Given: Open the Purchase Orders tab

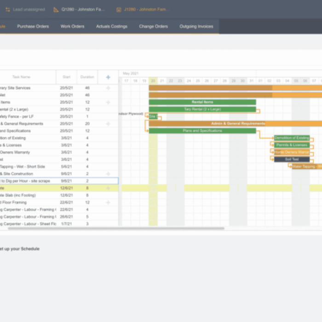Looking at the screenshot, I should (33, 27).
